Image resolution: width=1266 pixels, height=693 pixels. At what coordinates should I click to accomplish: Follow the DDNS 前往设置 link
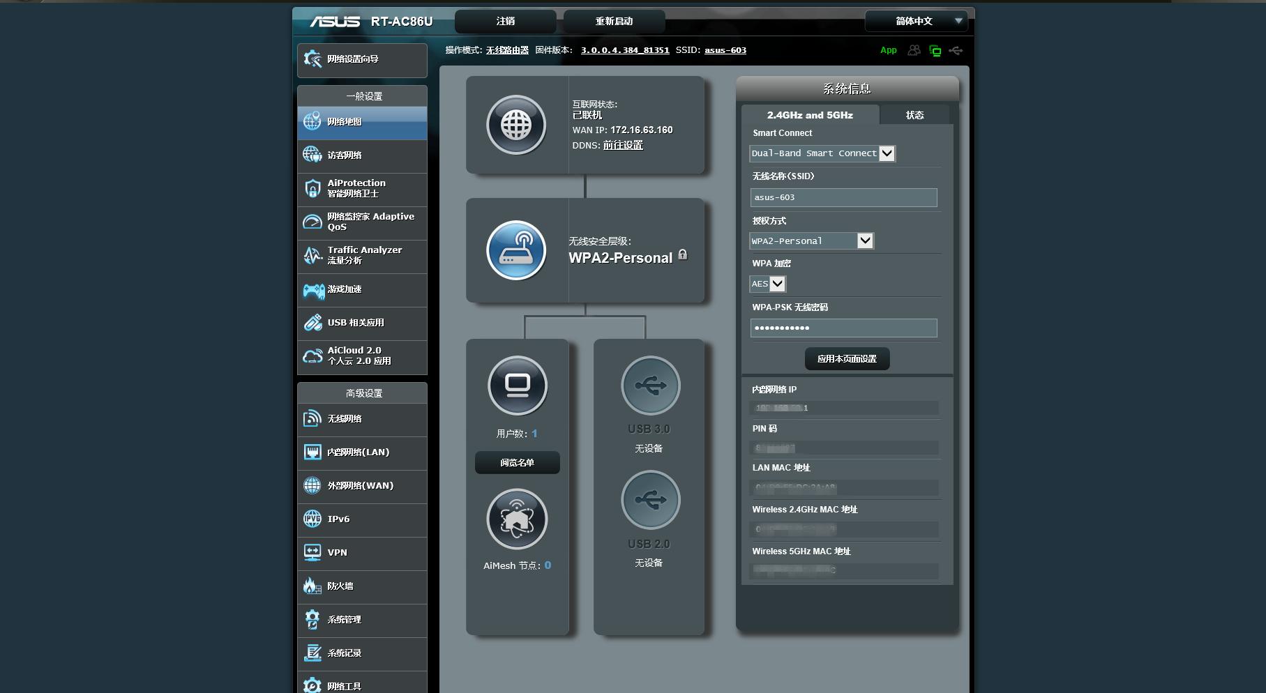(623, 145)
